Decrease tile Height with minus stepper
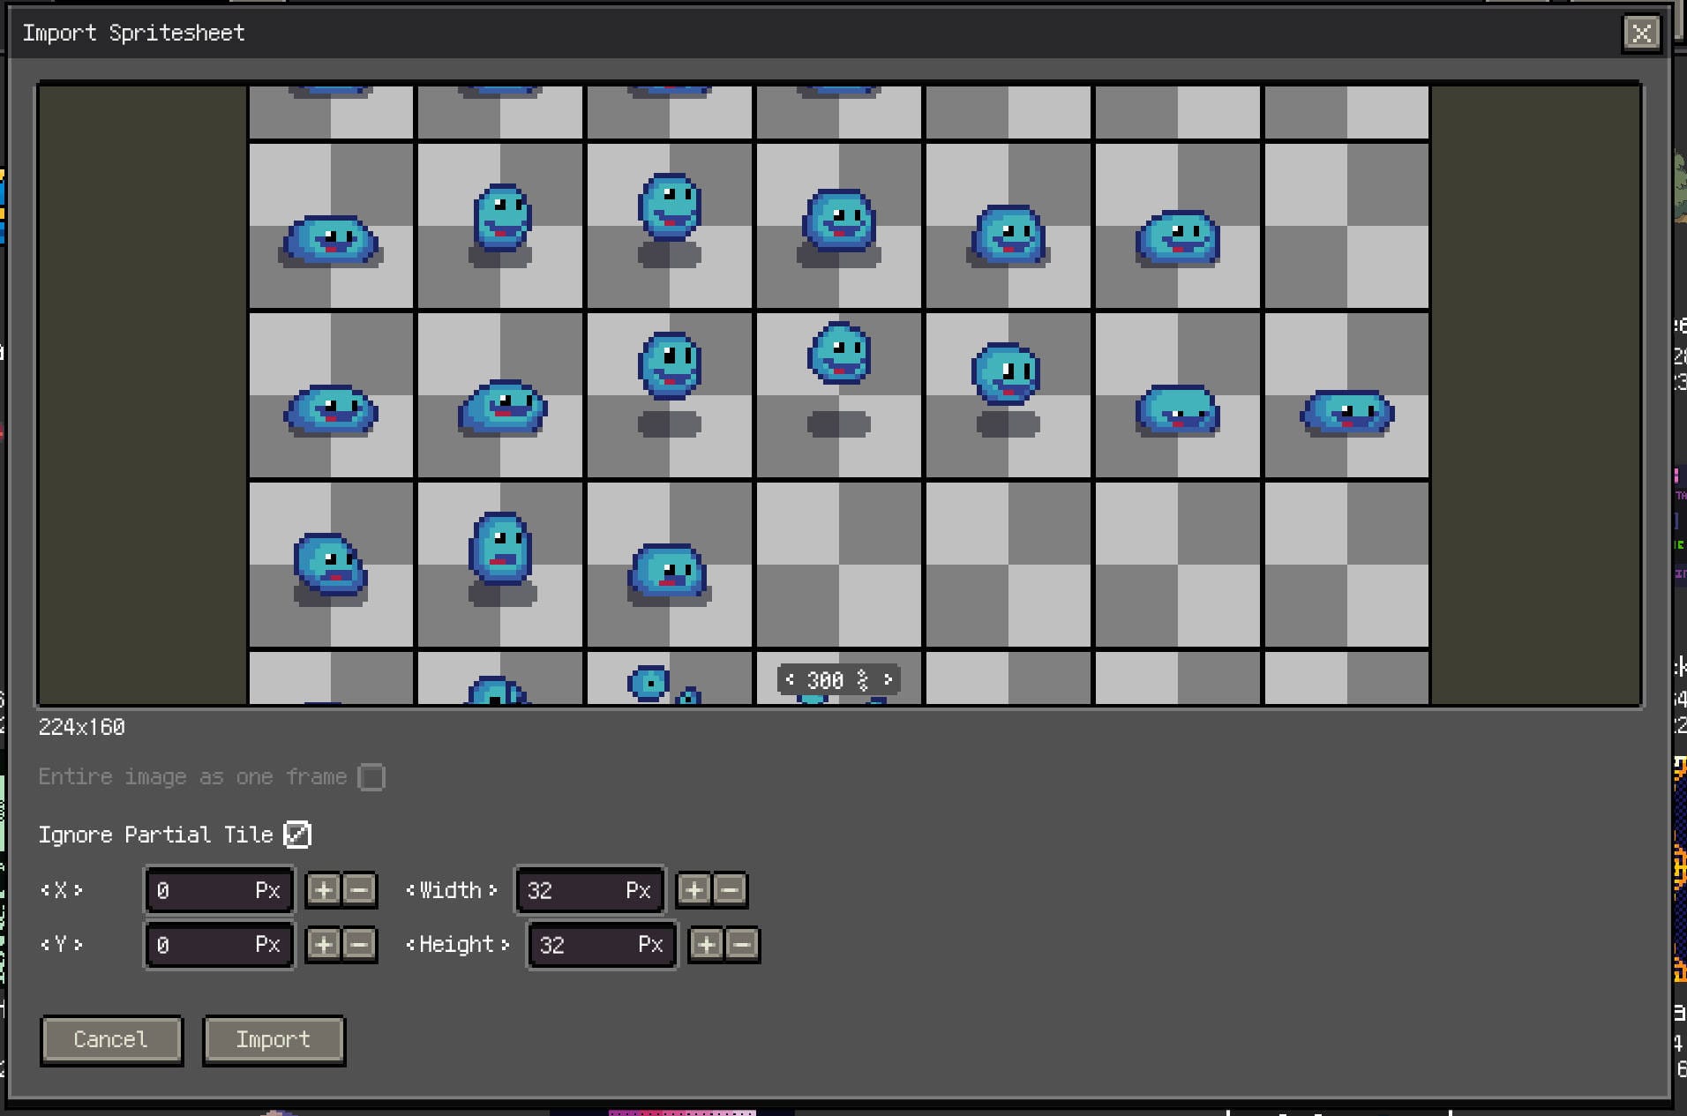 [741, 945]
